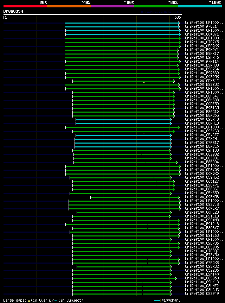This screenshot has height=303, width=225.
Task: Click the UniRef100_Q0WQX0 label
Action: click(202, 174)
